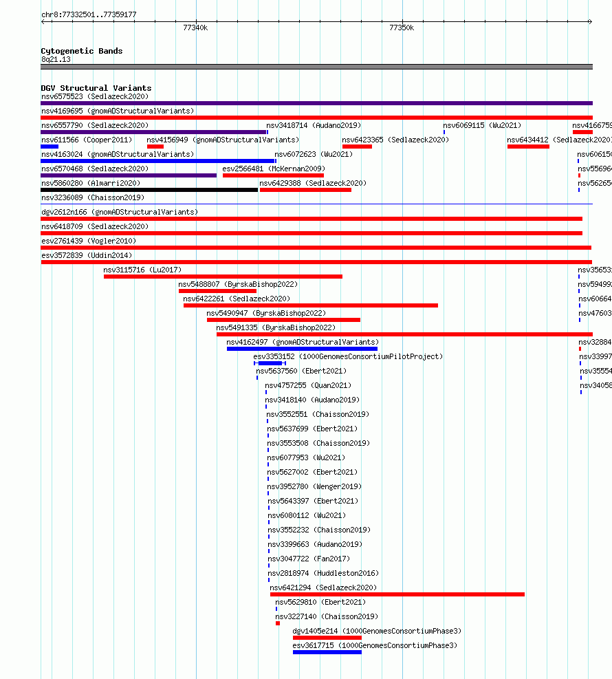Click the red nsv4169695 variant bar

coord(316,118)
